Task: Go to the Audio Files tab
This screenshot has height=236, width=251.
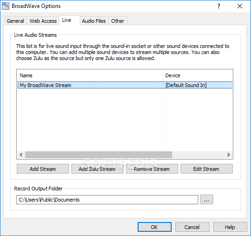Action: pyautogui.click(x=94, y=21)
